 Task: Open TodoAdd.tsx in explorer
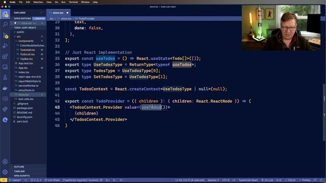coord(28,50)
